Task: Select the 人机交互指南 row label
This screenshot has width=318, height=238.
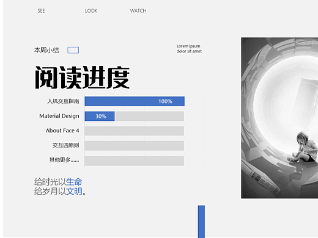Action: (x=63, y=101)
